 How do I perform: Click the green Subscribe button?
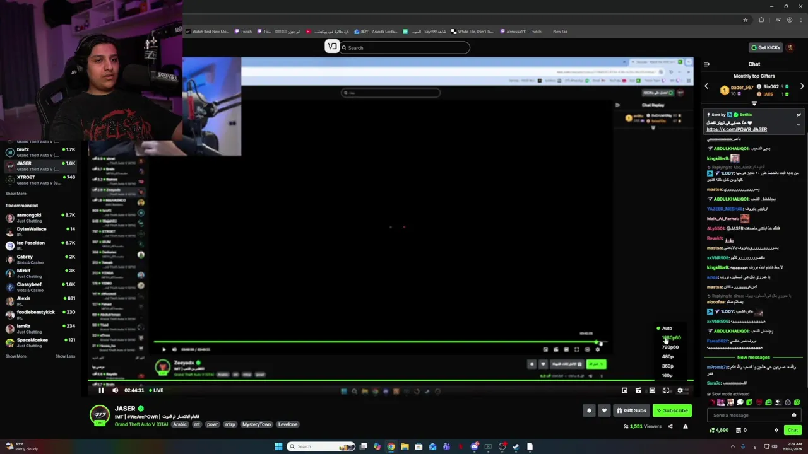click(x=672, y=410)
